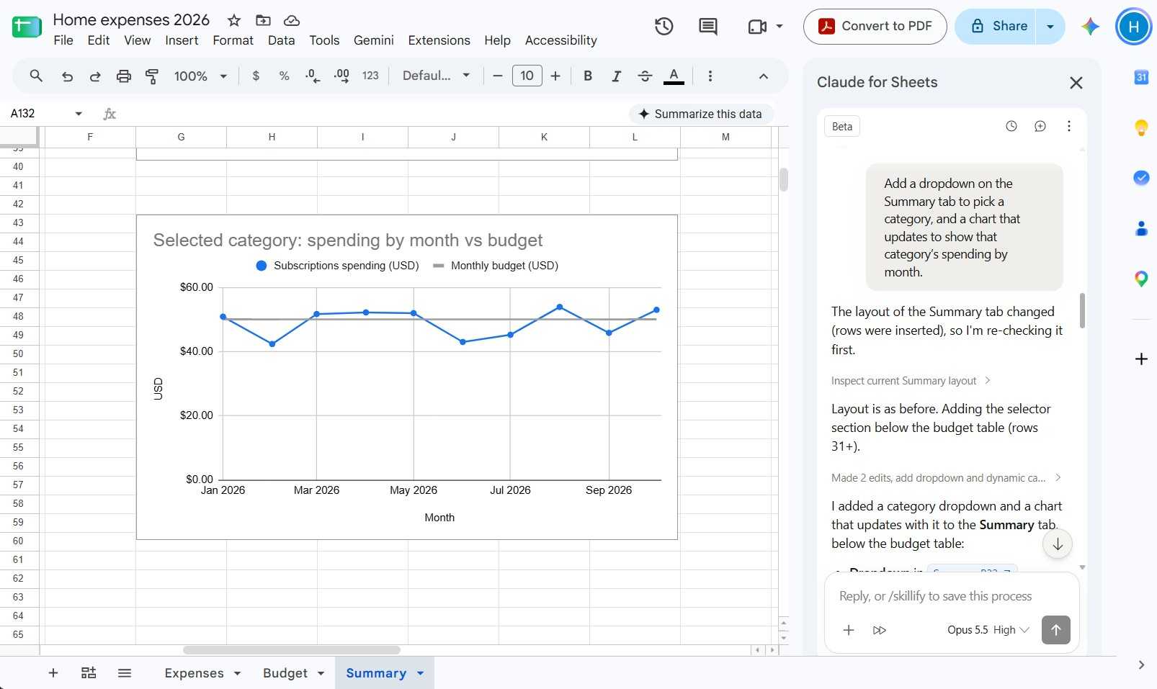Image resolution: width=1157 pixels, height=689 pixels.
Task: Open Opus 5.5 High model selector
Action: [988, 630]
